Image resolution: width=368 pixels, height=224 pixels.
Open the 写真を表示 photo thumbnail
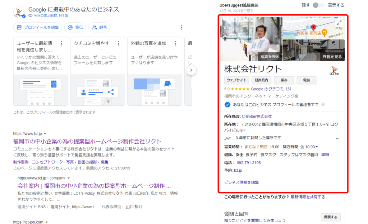(251, 39)
